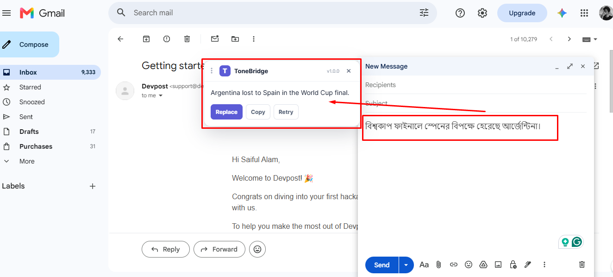Click the Recipients field in New Message

point(475,85)
